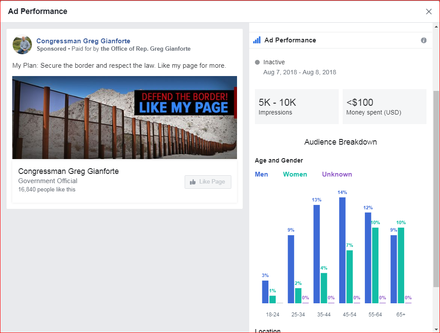Viewport: 440px width, 333px height.
Task: Click the 7% women bar for 45-54
Action: (350, 277)
